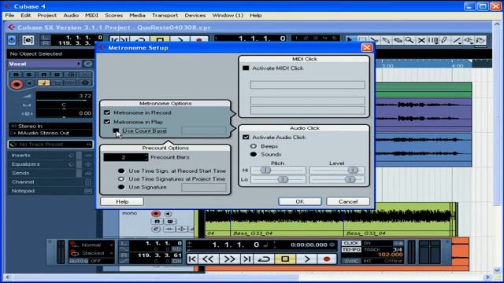Click the Read 'R' button on mono track
Viewport: 504px width, 283px height.
pyautogui.click(x=157, y=222)
